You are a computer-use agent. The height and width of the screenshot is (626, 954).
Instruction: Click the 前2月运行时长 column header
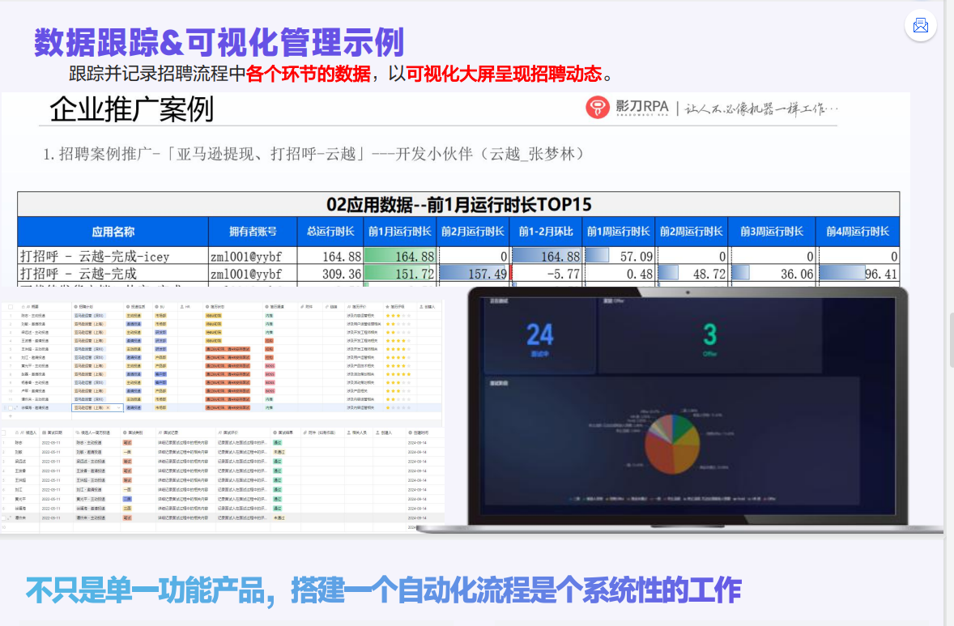(473, 232)
